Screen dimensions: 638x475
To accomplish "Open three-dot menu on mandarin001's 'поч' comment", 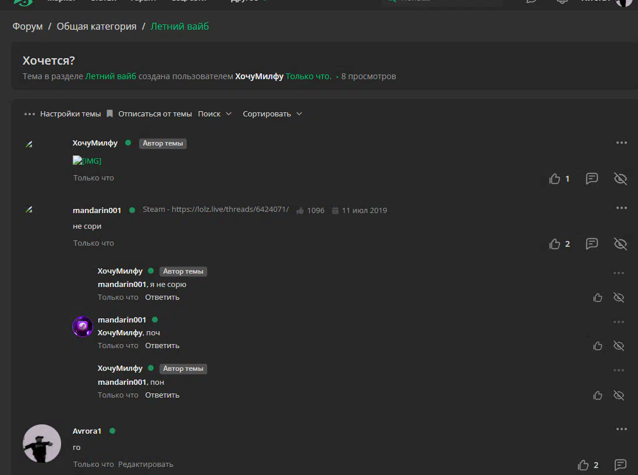I will [x=618, y=322].
